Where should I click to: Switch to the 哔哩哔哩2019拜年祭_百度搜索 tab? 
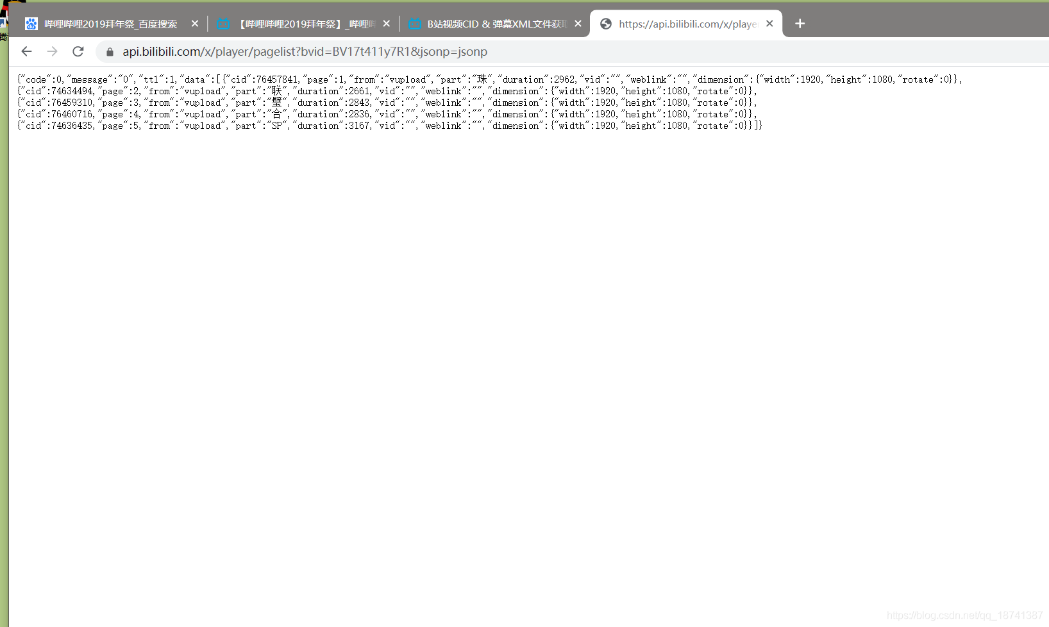tap(110, 24)
